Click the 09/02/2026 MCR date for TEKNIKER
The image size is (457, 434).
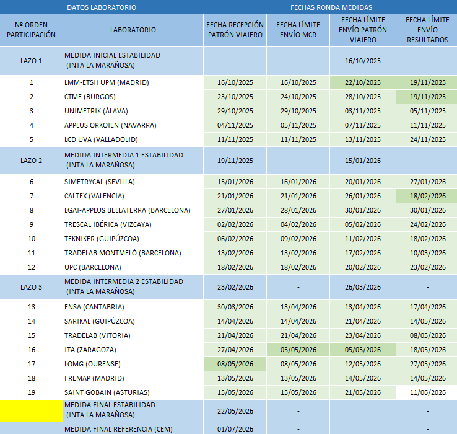click(298, 239)
